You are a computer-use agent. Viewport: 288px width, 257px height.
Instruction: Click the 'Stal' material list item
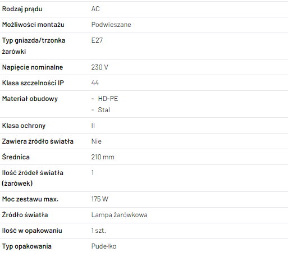(104, 110)
